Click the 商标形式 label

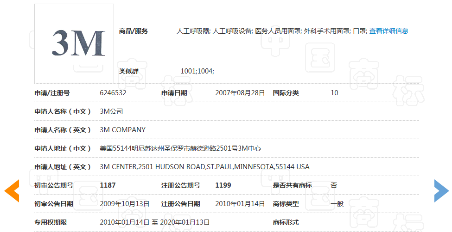click(286, 222)
